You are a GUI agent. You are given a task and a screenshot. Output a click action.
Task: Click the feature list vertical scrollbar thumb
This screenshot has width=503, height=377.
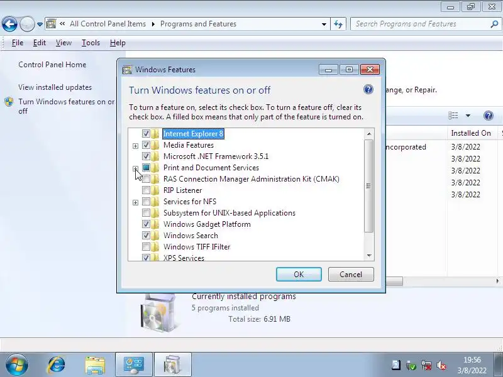pyautogui.click(x=369, y=185)
